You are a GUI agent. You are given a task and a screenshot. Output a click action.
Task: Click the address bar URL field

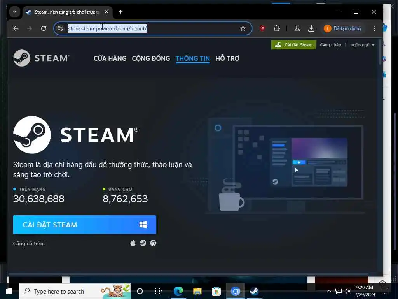tap(153, 28)
